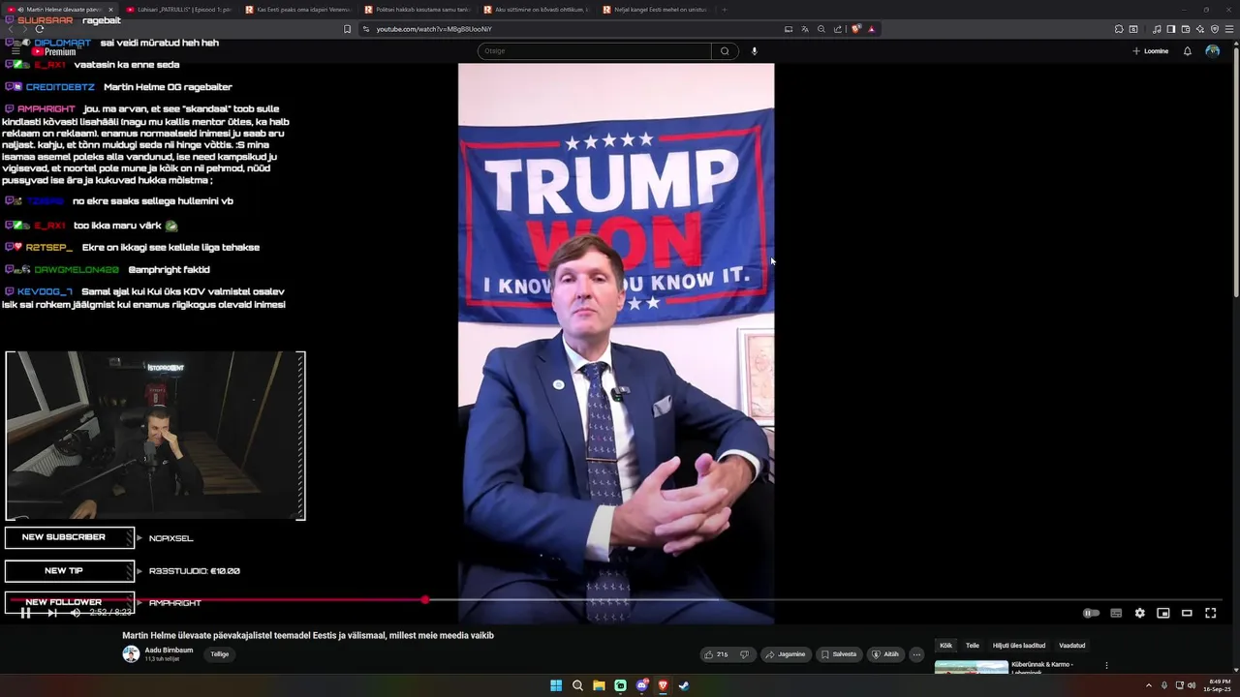
Task: Open YouTube notifications bell
Action: coord(1188,51)
